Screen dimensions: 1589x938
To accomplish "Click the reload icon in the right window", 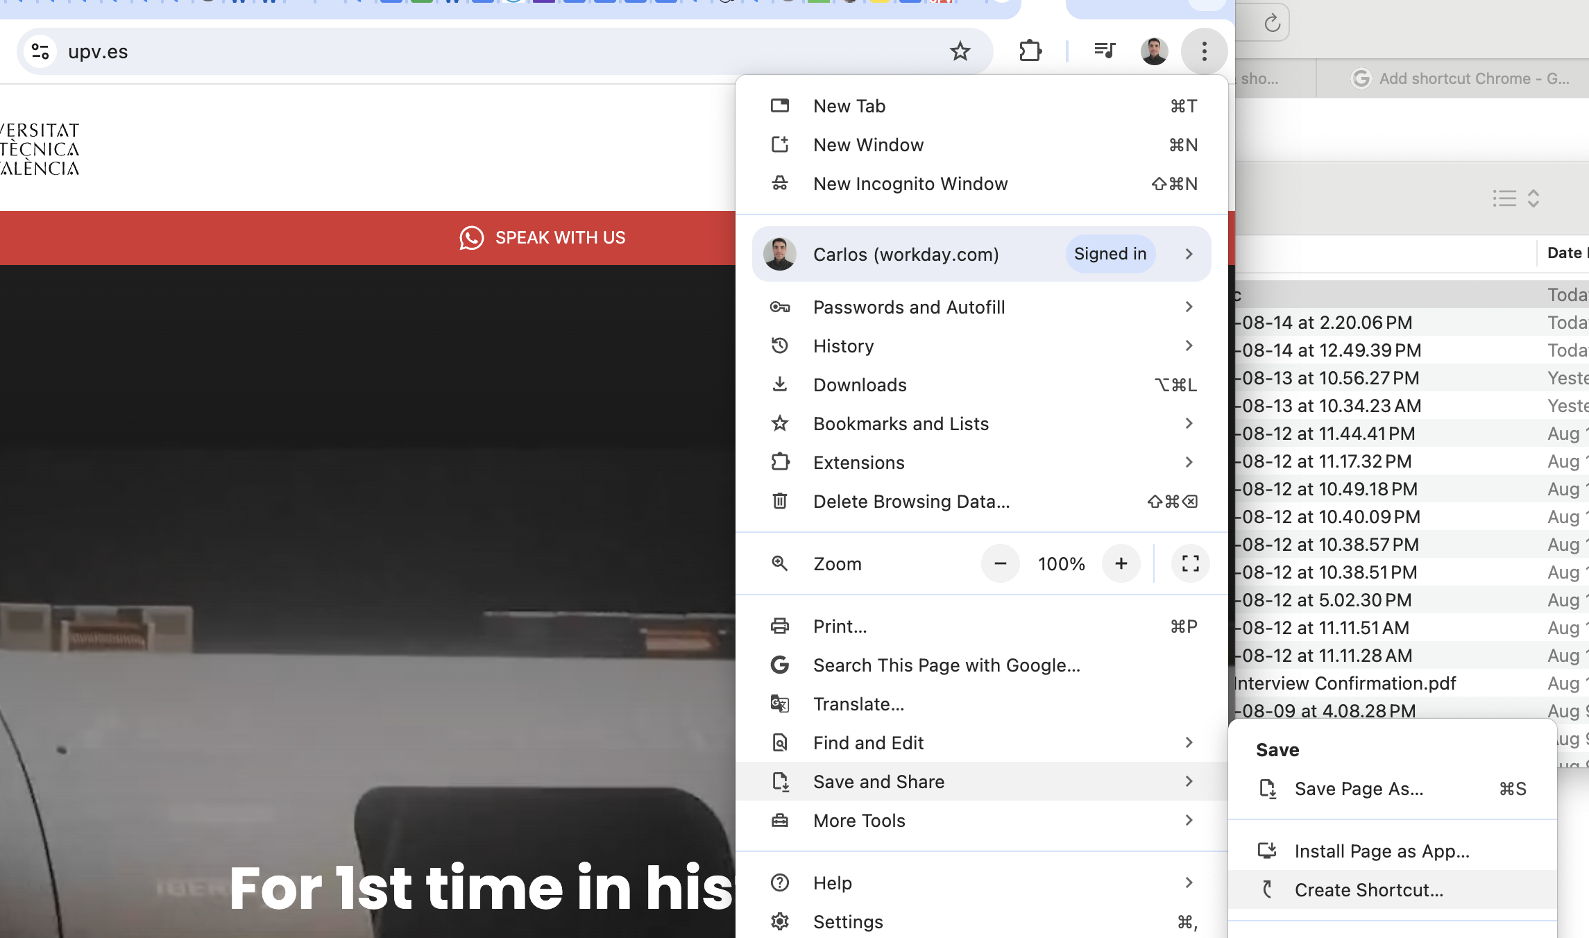I will pyautogui.click(x=1273, y=22).
